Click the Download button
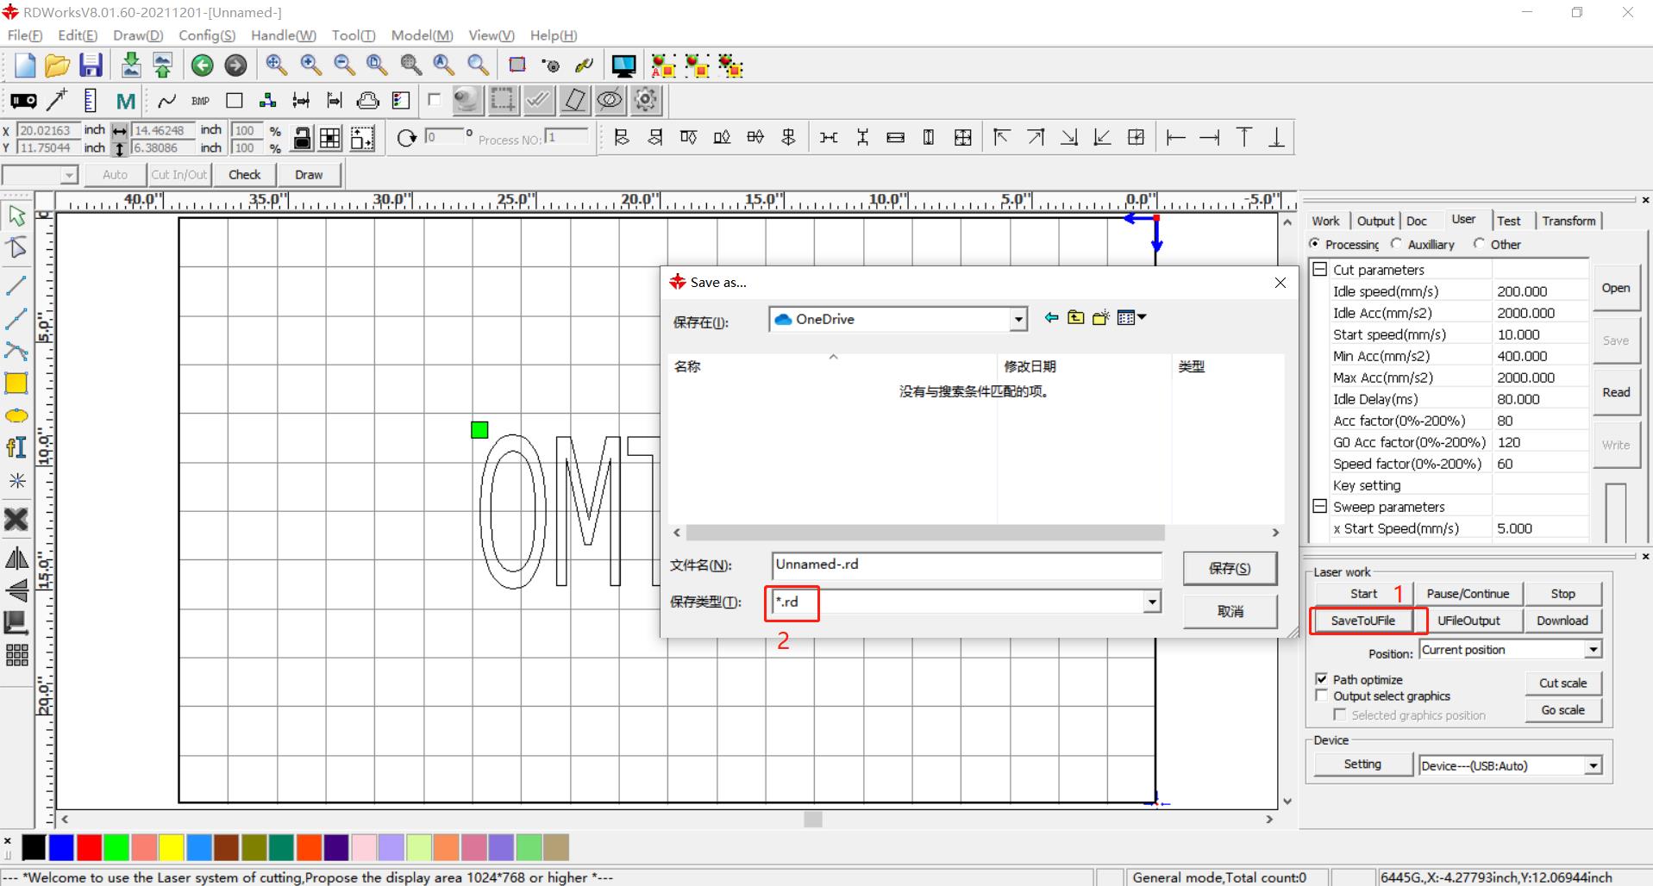 tap(1562, 621)
